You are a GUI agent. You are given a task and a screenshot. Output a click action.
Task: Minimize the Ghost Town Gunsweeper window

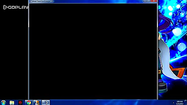[x=145, y=1]
